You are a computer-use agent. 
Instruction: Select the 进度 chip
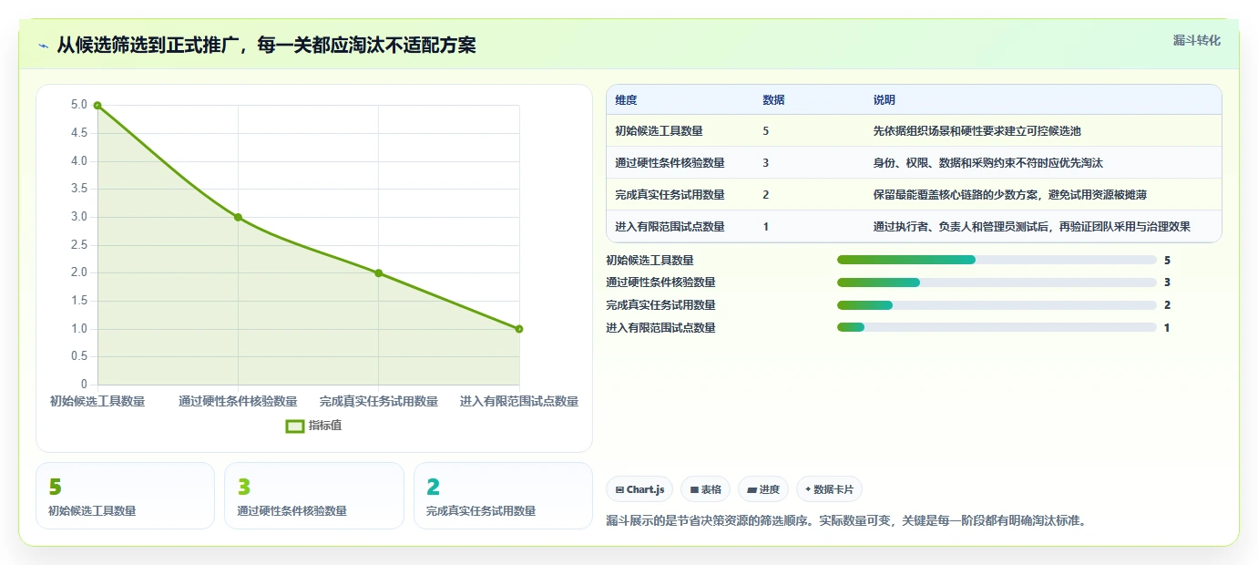point(763,489)
